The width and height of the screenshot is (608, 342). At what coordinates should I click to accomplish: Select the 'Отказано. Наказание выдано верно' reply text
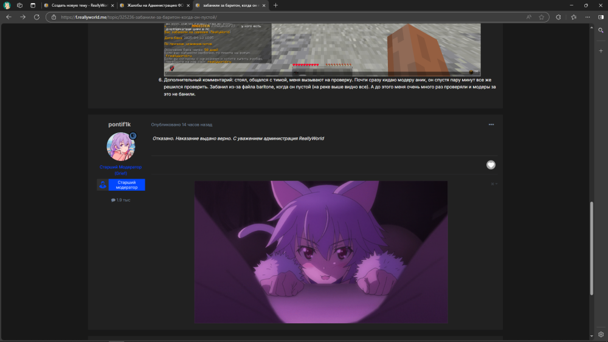click(x=238, y=139)
